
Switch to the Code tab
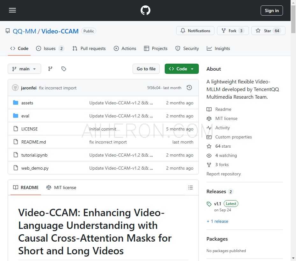coord(19,48)
